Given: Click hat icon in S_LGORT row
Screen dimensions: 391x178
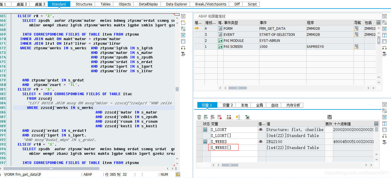Looking at the screenshot, I should (261, 130).
